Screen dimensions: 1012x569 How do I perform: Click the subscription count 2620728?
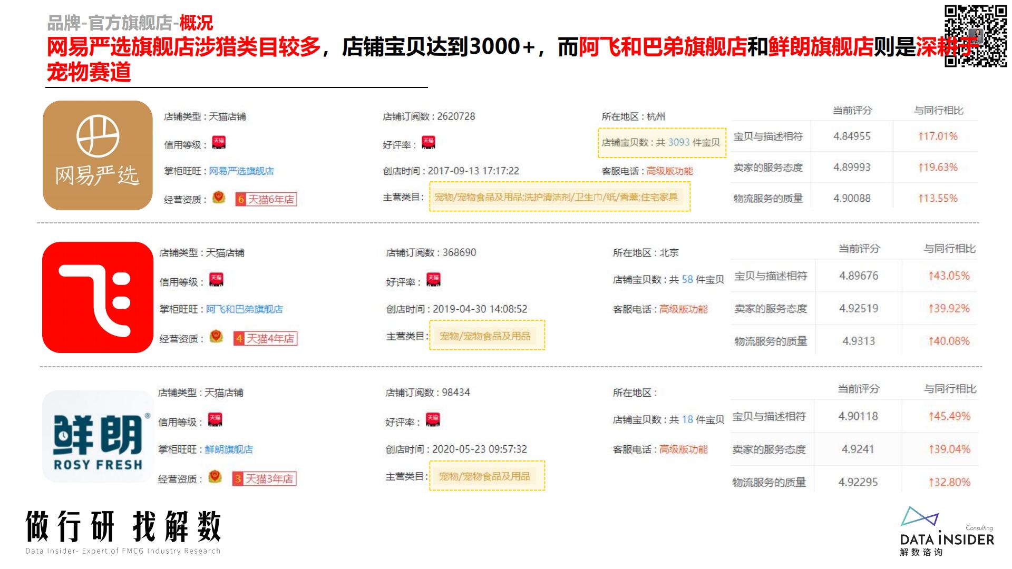[x=456, y=116]
